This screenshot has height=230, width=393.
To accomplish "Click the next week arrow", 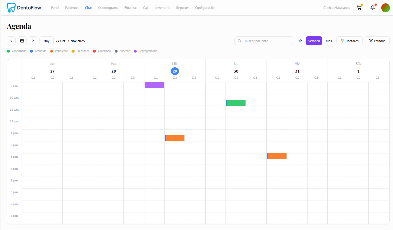I will click(33, 41).
